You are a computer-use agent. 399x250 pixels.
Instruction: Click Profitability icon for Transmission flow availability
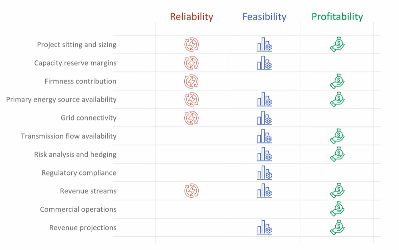(337, 136)
